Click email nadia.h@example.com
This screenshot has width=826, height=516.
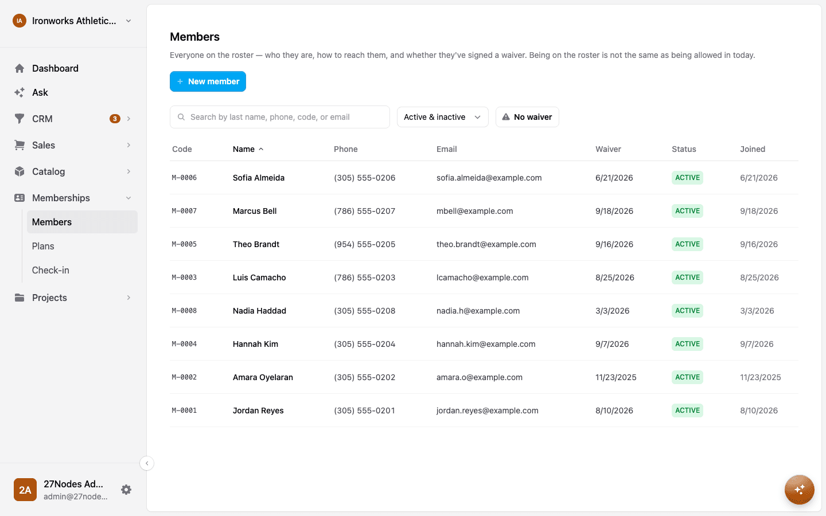478,311
